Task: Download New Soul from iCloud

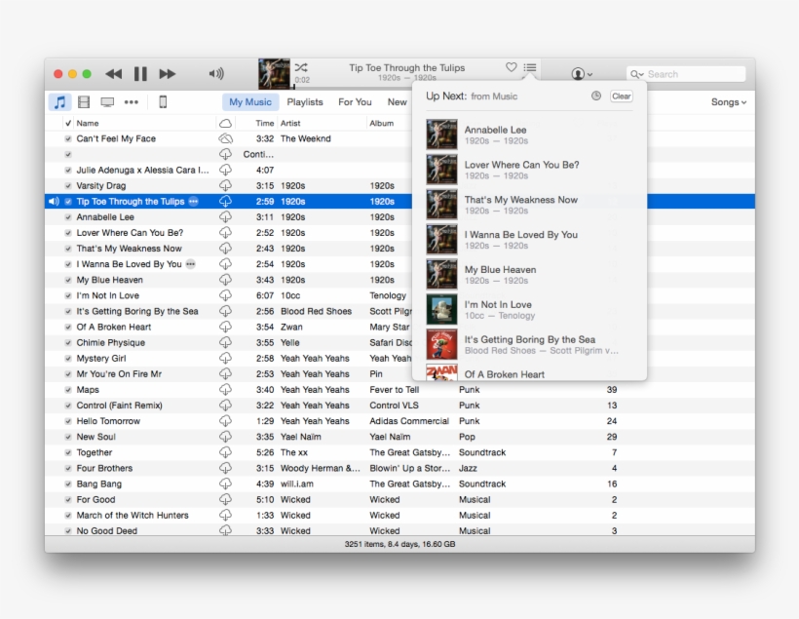Action: (x=225, y=437)
